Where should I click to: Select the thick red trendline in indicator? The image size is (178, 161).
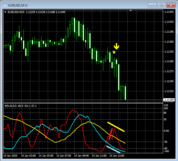(x=111, y=134)
